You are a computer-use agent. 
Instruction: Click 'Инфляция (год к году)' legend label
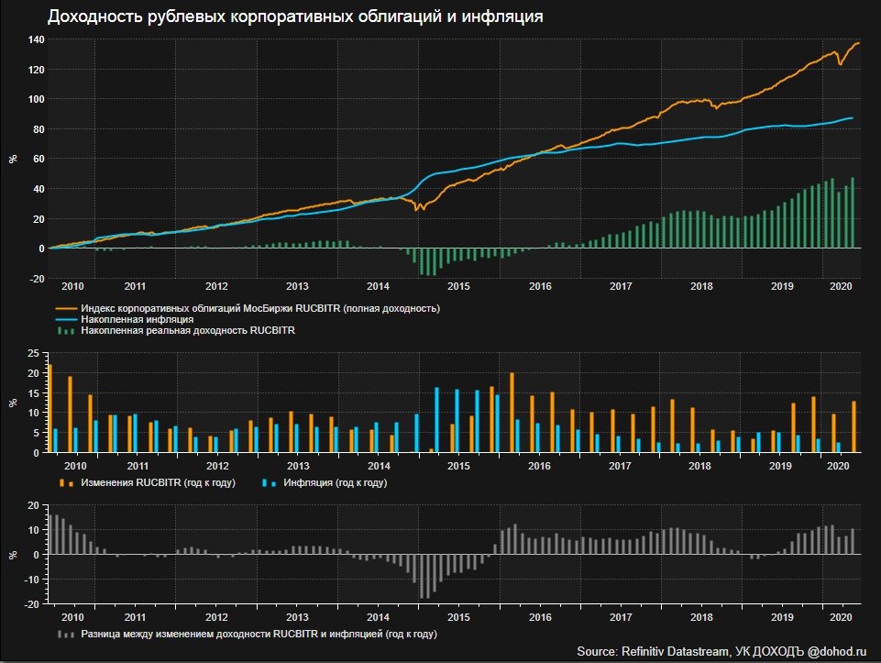[x=335, y=482]
